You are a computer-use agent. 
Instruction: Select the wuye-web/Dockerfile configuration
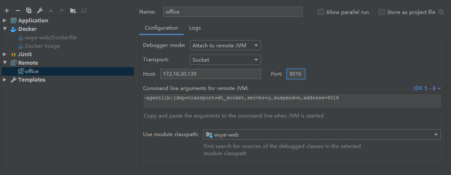(x=50, y=37)
